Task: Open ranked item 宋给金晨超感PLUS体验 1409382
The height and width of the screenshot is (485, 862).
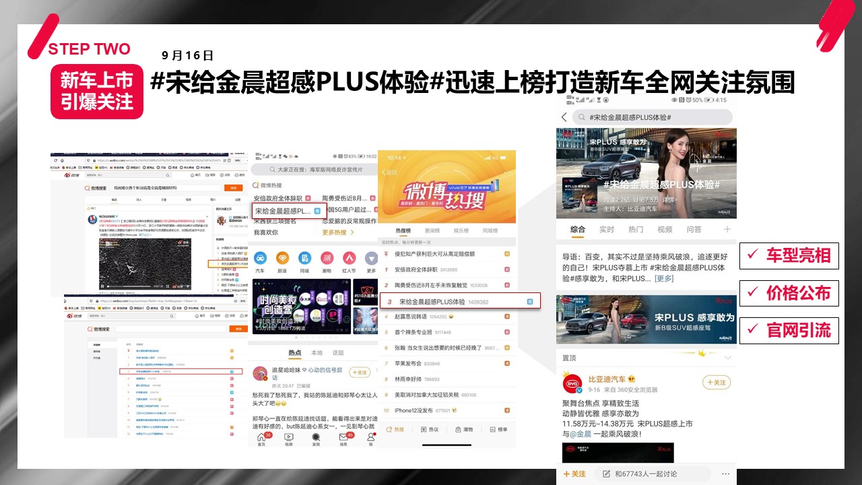Action: pyautogui.click(x=460, y=302)
